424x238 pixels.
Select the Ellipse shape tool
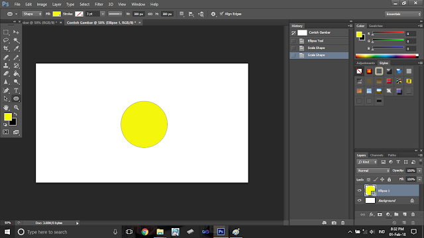[x=16, y=99]
